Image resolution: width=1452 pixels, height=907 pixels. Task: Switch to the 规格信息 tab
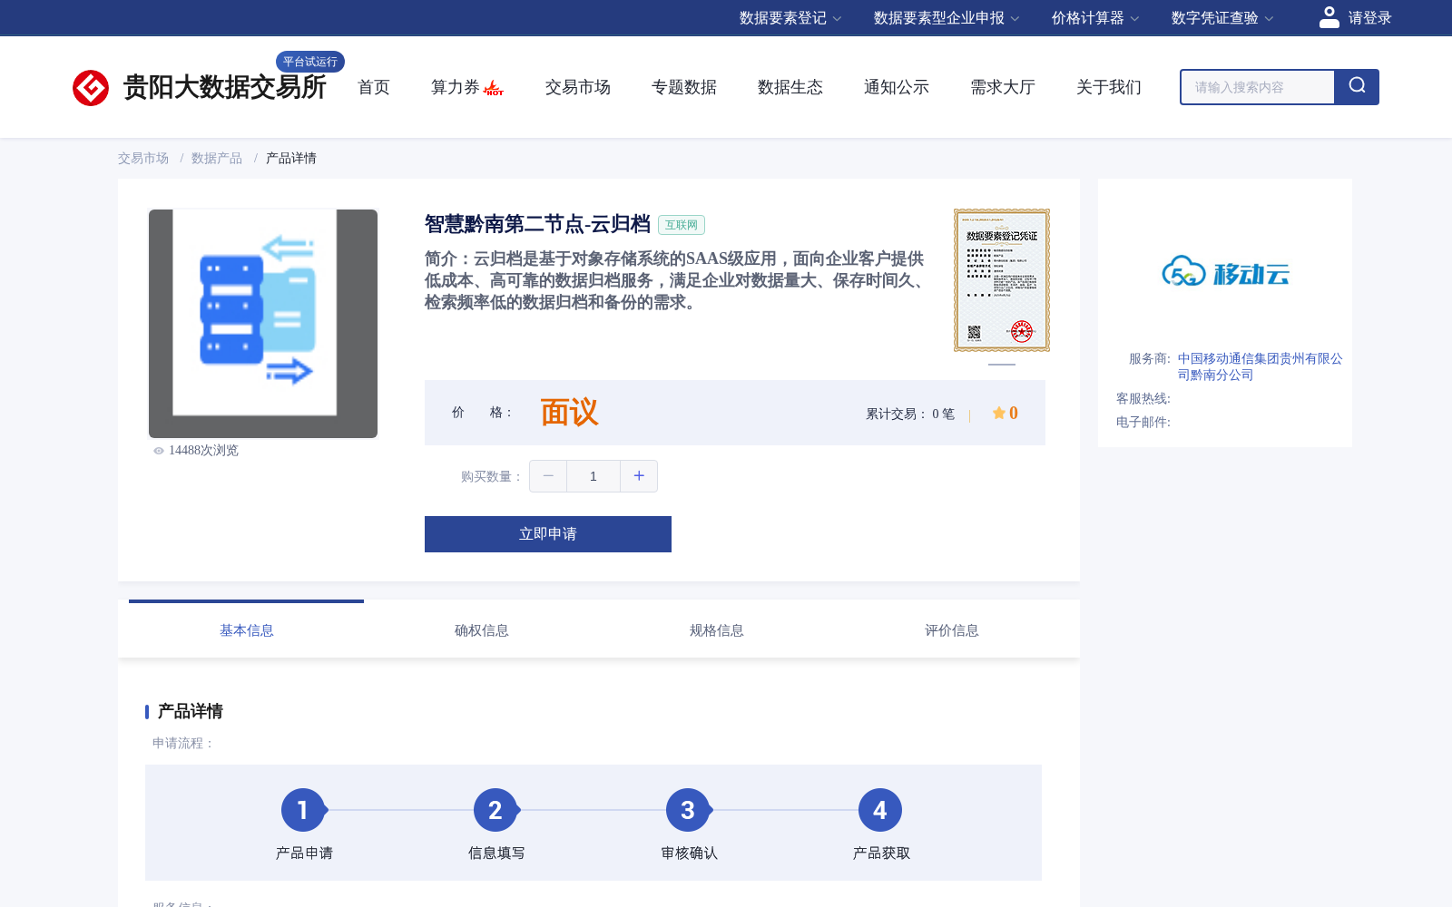point(717,630)
